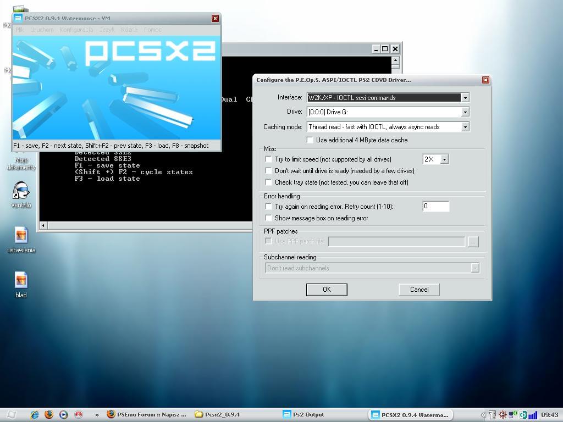Open the blad desktop image file
The image size is (563, 422).
pyautogui.click(x=21, y=285)
